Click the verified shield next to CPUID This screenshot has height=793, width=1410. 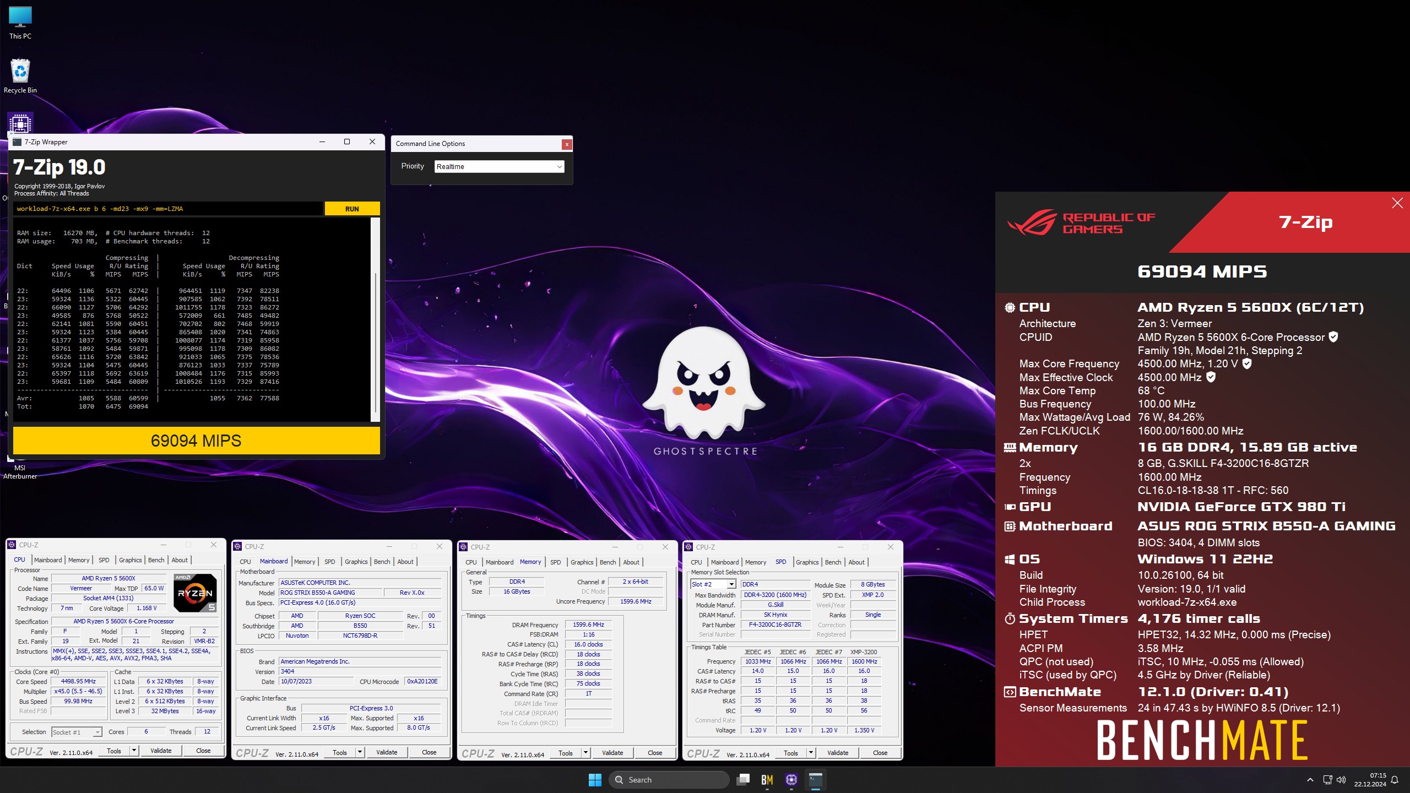[1333, 336]
